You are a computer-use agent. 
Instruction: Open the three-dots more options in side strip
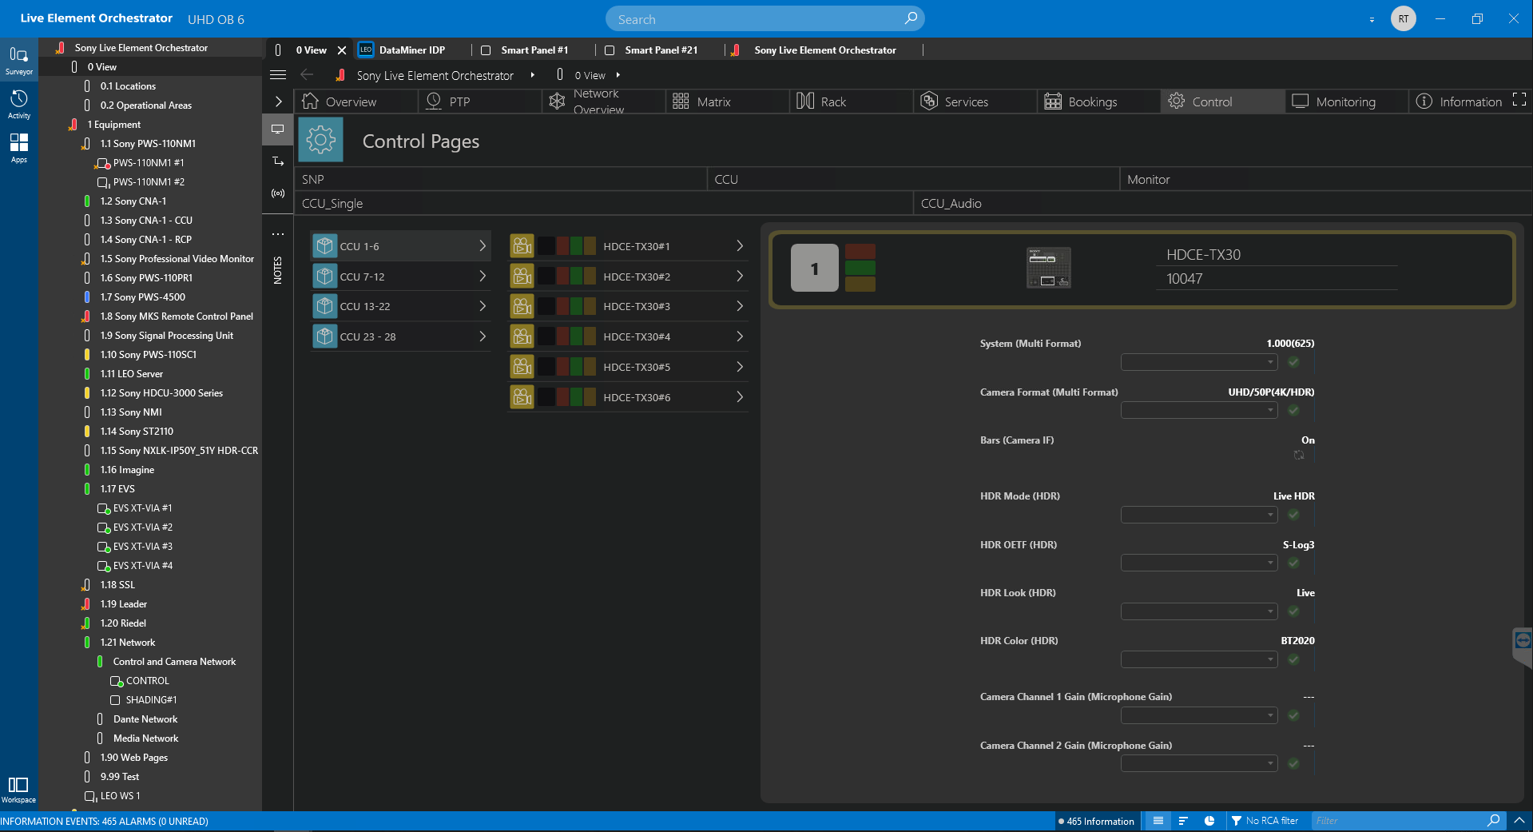click(x=278, y=234)
